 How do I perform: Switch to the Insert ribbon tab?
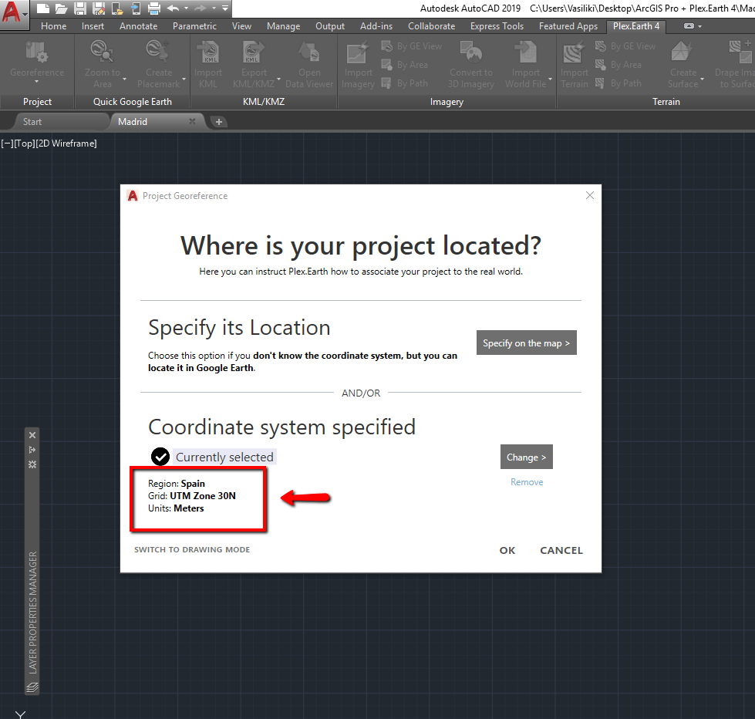[x=93, y=26]
